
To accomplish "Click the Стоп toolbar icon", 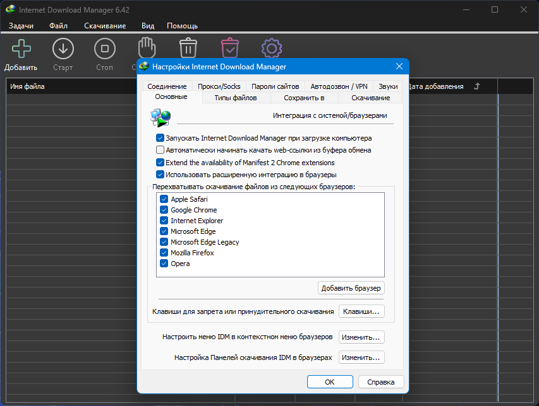I will pyautogui.click(x=104, y=49).
